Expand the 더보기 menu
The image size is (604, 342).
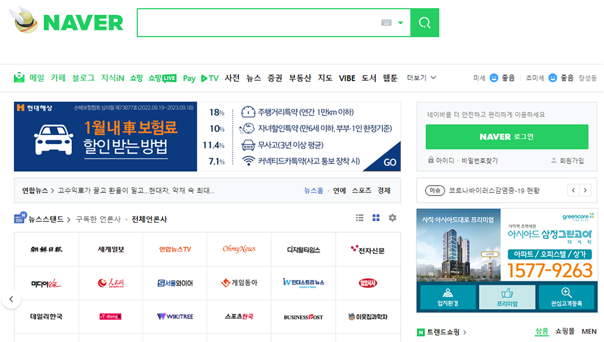[421, 78]
